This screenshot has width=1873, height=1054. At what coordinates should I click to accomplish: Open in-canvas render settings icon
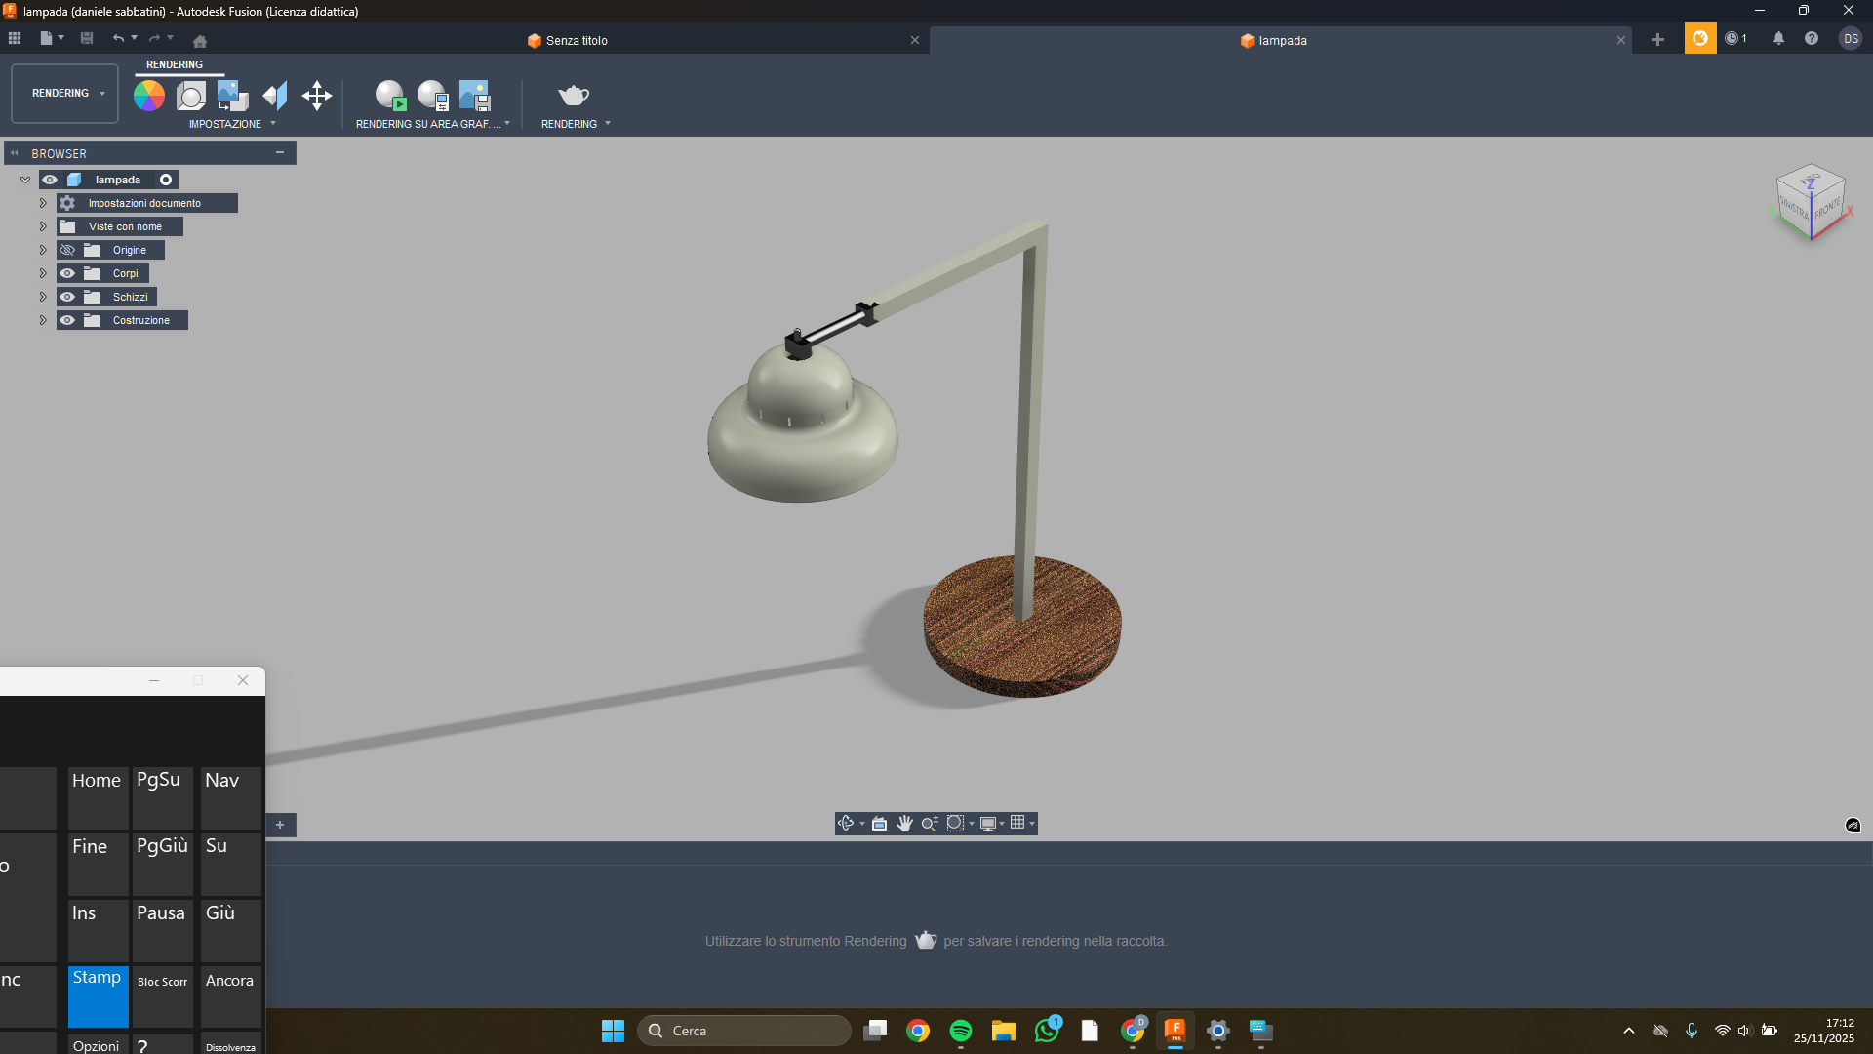[432, 95]
